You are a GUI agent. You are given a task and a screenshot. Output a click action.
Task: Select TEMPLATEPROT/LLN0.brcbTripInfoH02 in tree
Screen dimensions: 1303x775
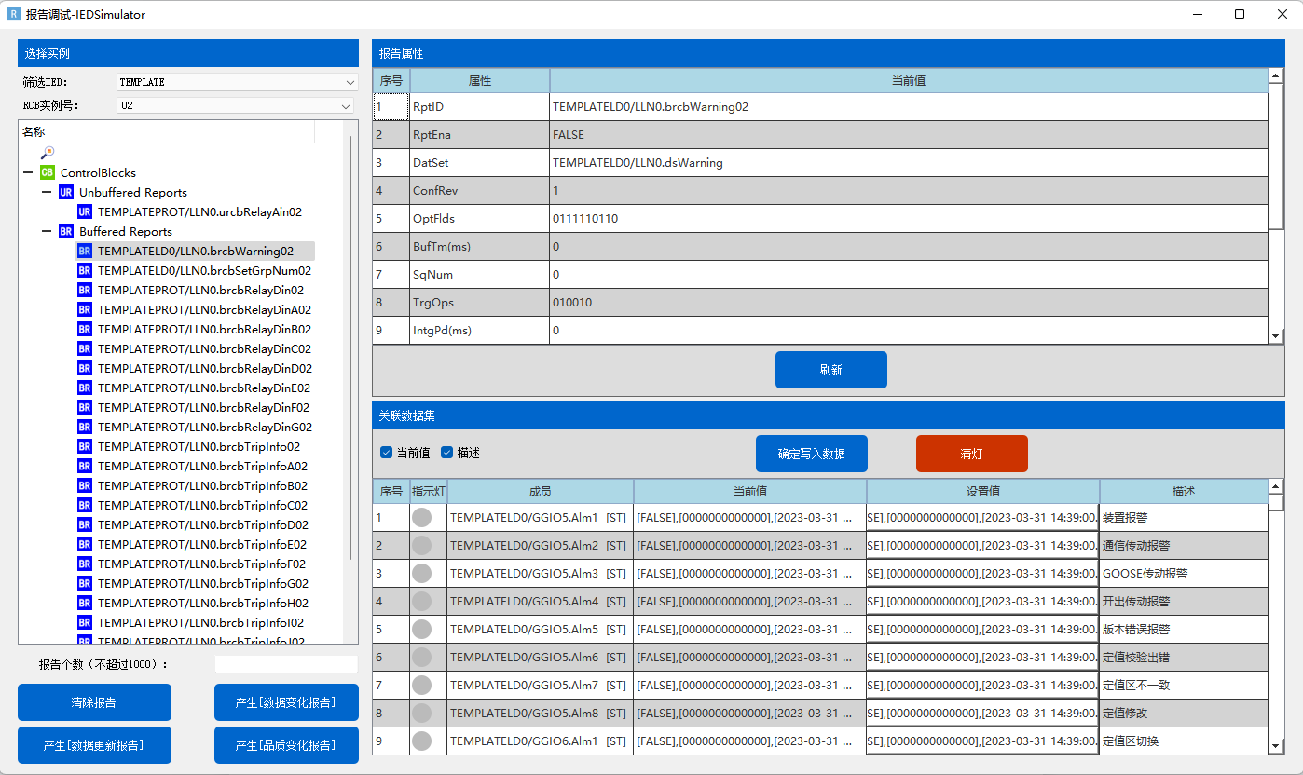(x=203, y=603)
